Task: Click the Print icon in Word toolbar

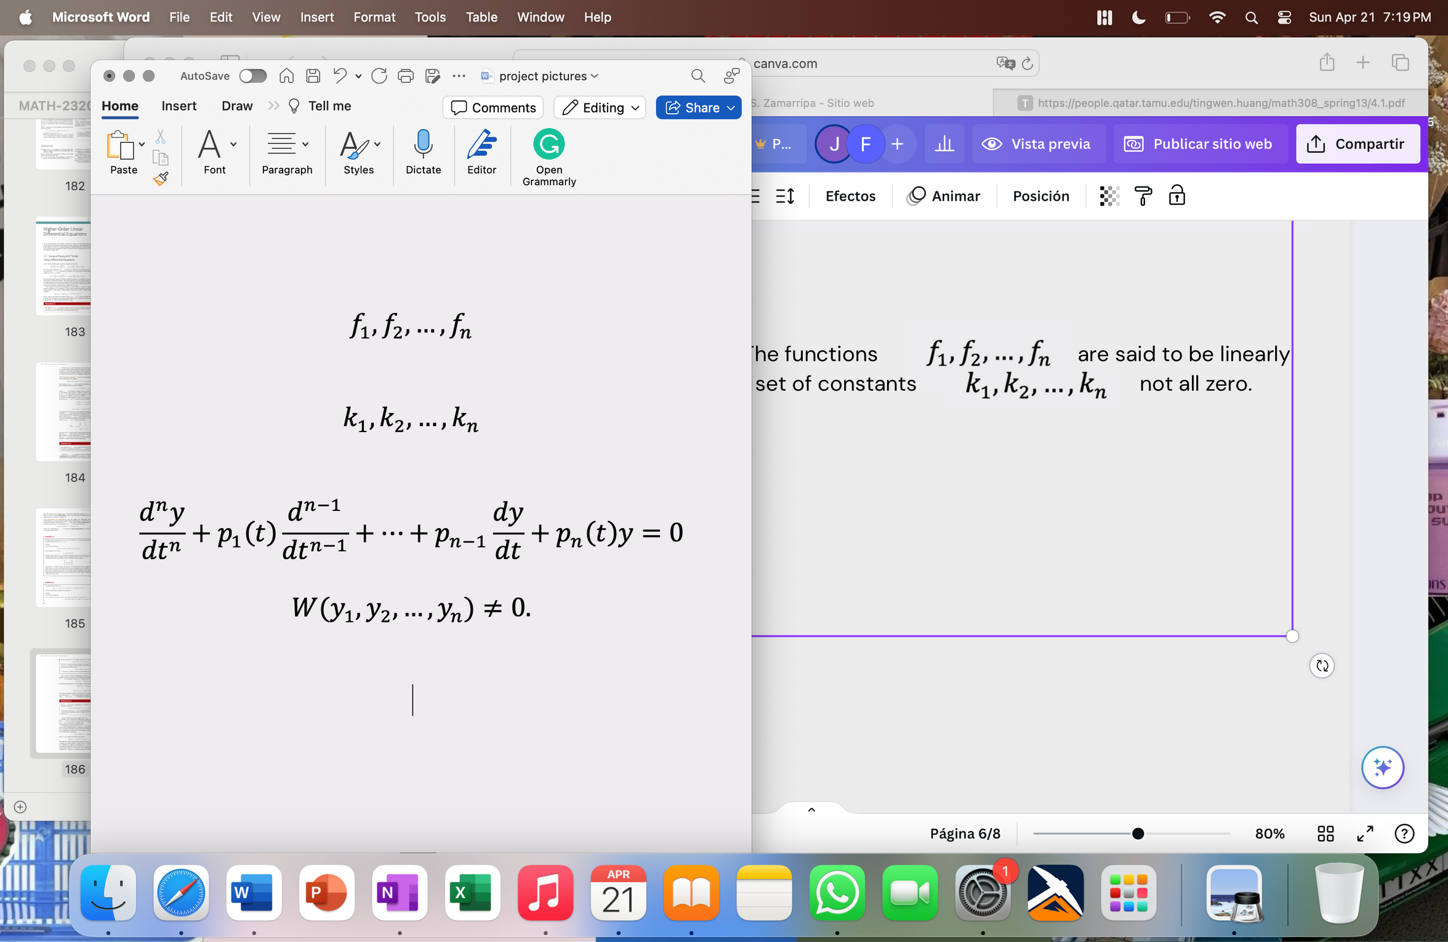Action: (406, 76)
